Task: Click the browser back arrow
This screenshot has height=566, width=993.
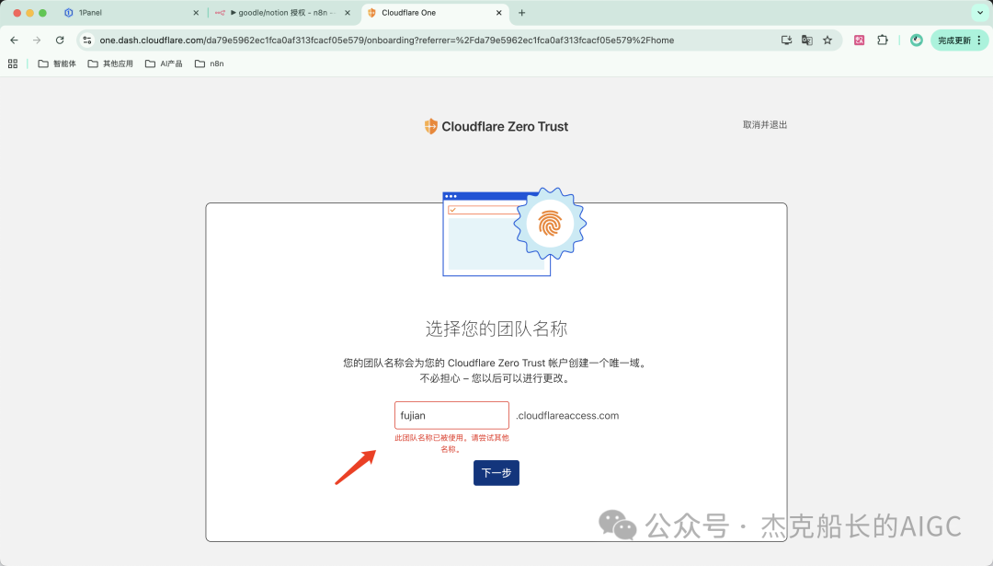Action: pos(14,40)
